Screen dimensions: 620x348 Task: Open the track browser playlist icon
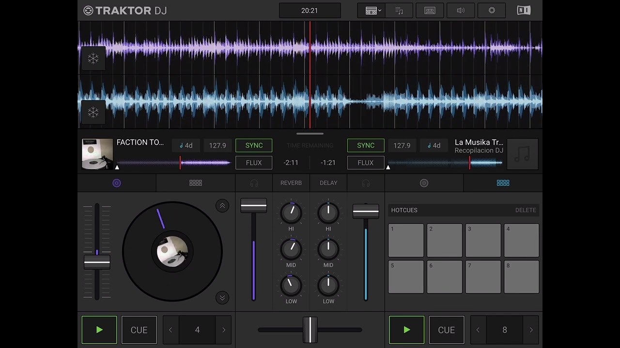(x=399, y=11)
